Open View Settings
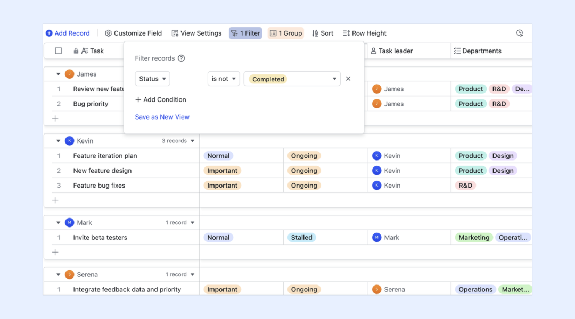 pyautogui.click(x=196, y=33)
